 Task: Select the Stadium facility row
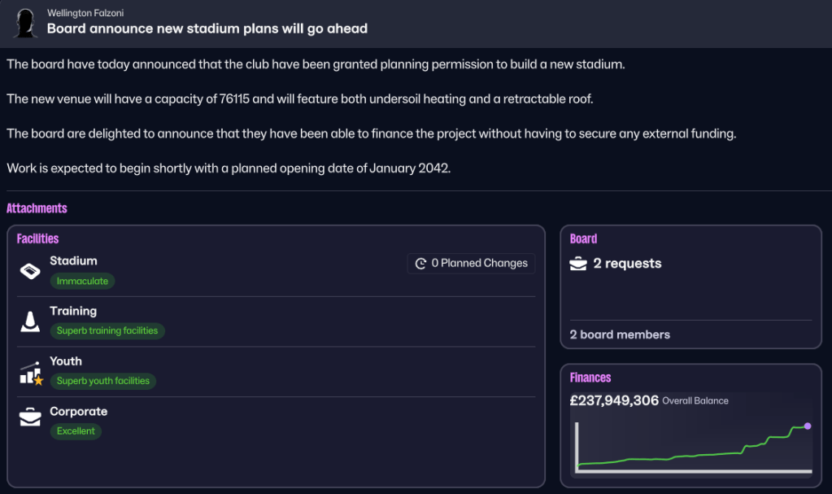pyautogui.click(x=276, y=272)
